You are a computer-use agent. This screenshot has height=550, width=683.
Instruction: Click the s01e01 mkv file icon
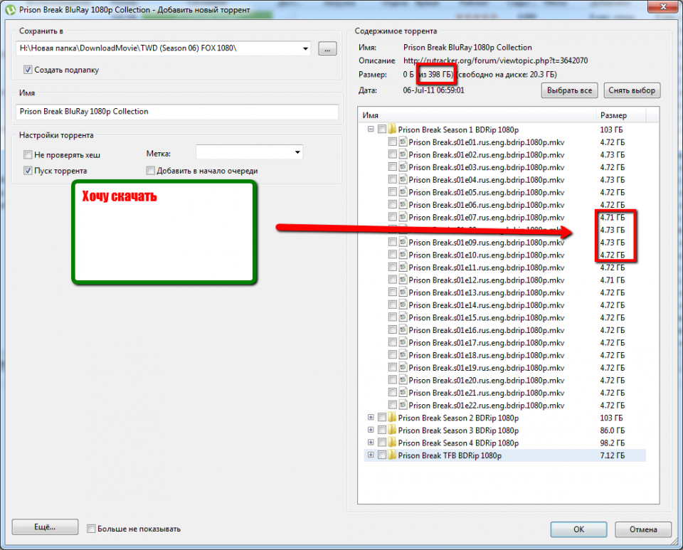[x=403, y=142]
